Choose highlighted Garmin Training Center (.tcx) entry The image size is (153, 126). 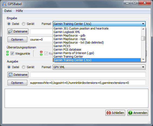point(97,60)
